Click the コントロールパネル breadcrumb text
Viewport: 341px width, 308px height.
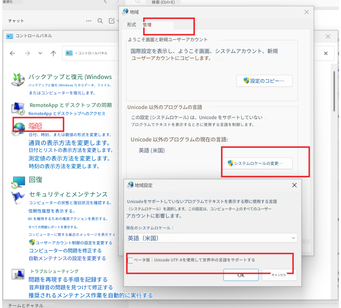[x=92, y=53]
